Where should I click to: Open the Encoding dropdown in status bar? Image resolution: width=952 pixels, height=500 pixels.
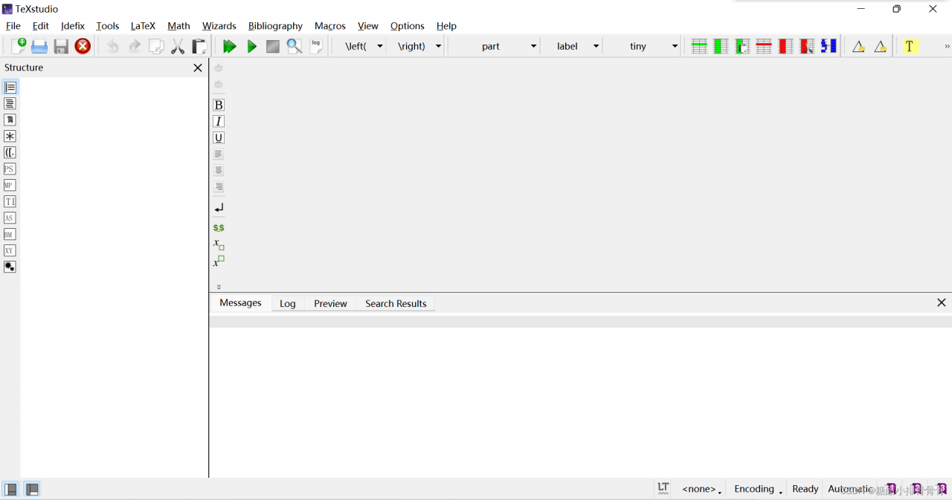click(x=758, y=489)
